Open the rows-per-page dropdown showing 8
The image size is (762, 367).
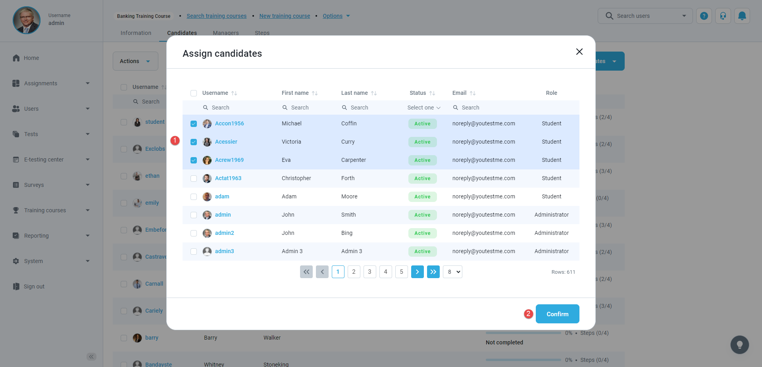point(452,272)
